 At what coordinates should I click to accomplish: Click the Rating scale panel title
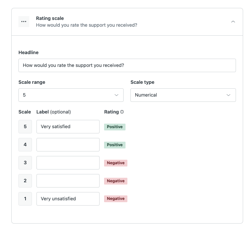50,18
